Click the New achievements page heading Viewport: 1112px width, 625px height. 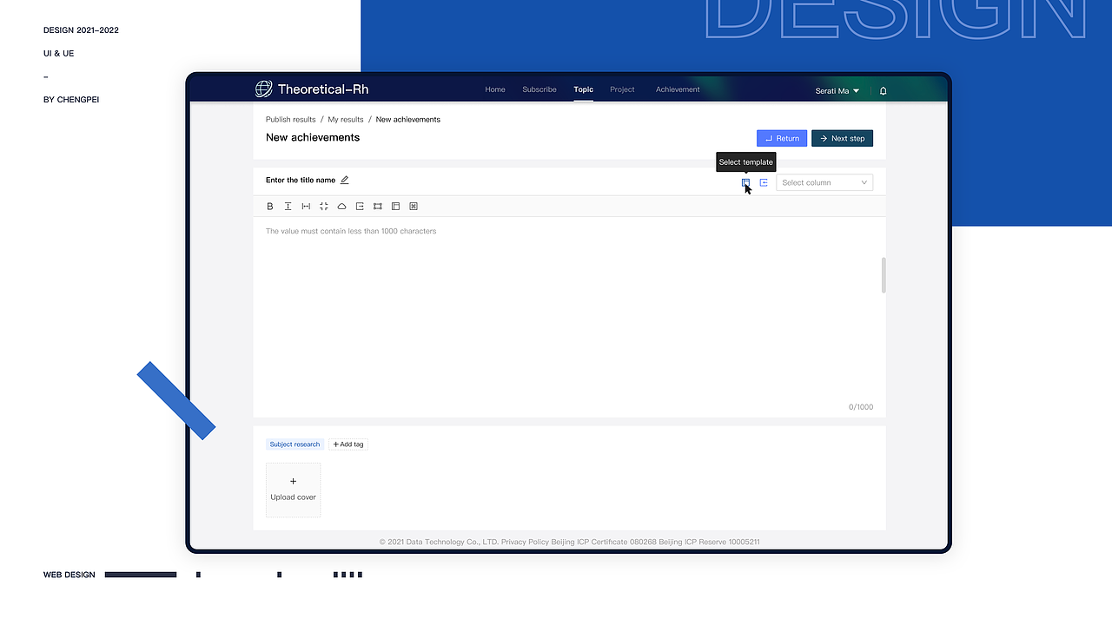click(313, 137)
